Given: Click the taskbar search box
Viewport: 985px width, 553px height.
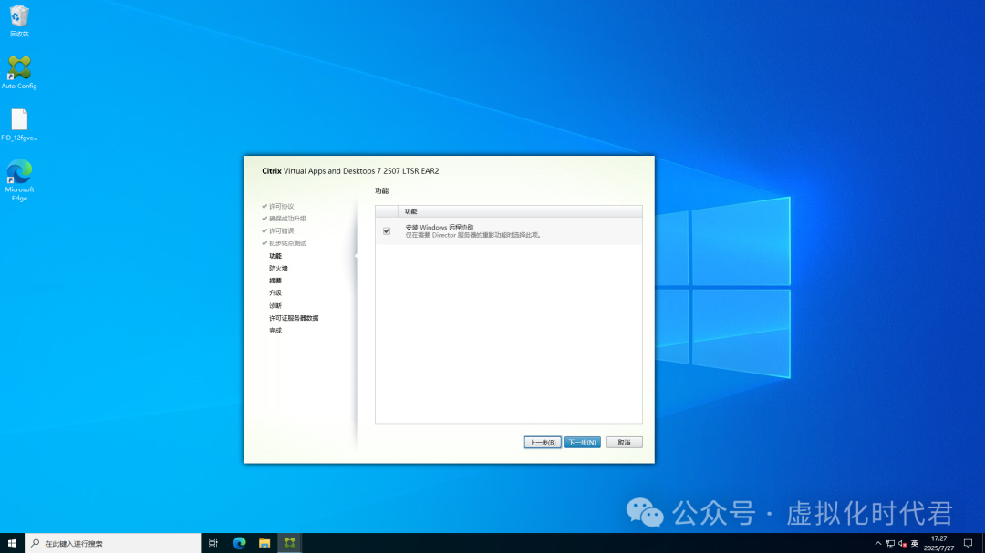Looking at the screenshot, I should tap(113, 543).
